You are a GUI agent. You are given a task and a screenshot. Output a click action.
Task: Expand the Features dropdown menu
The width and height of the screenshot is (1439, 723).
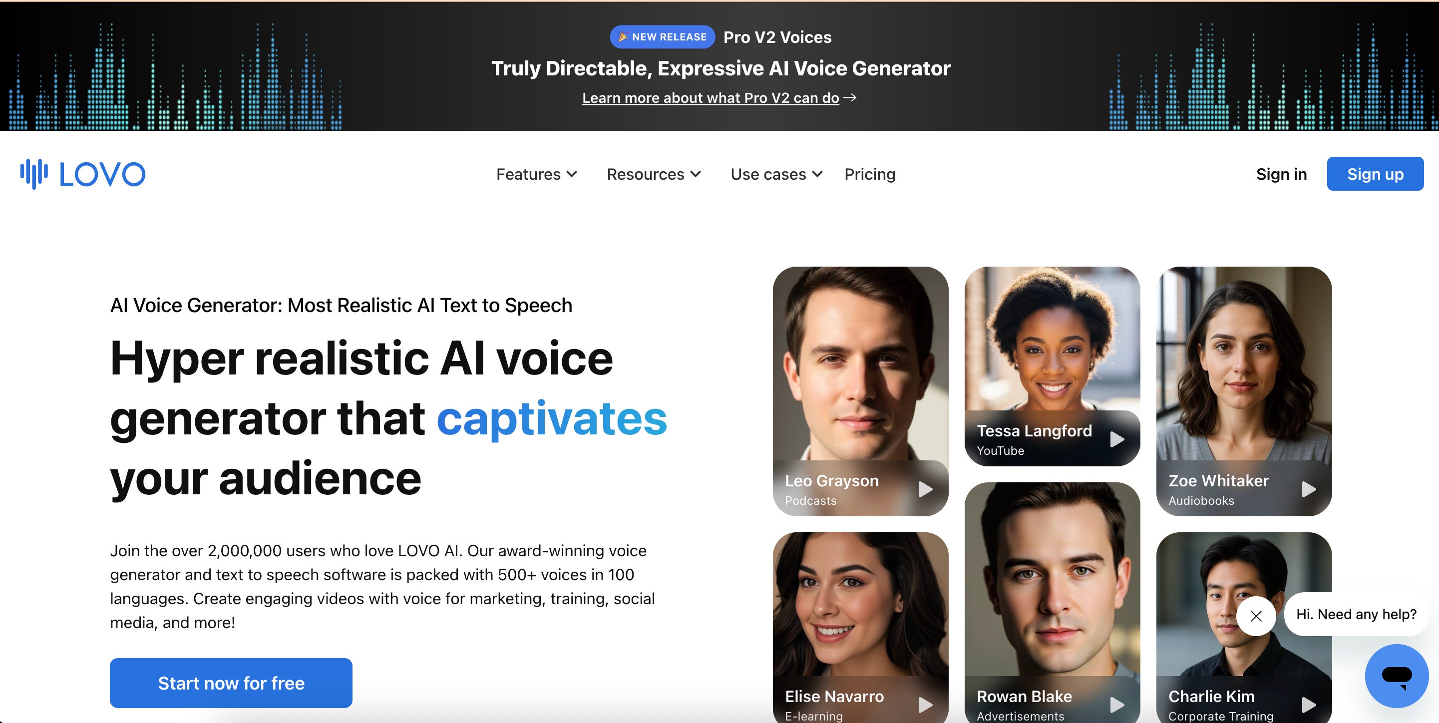click(x=536, y=174)
